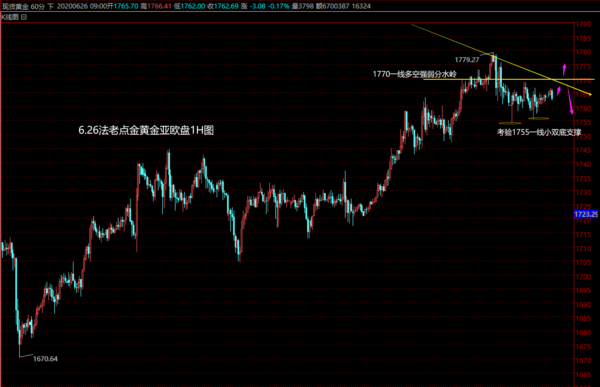Viewport: 600px width, 387px height.
Task: Click the blue 1723.29 price tag
Action: coord(586,214)
